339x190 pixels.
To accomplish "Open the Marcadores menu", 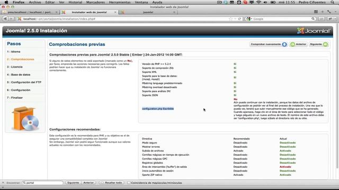I will [95, 2].
